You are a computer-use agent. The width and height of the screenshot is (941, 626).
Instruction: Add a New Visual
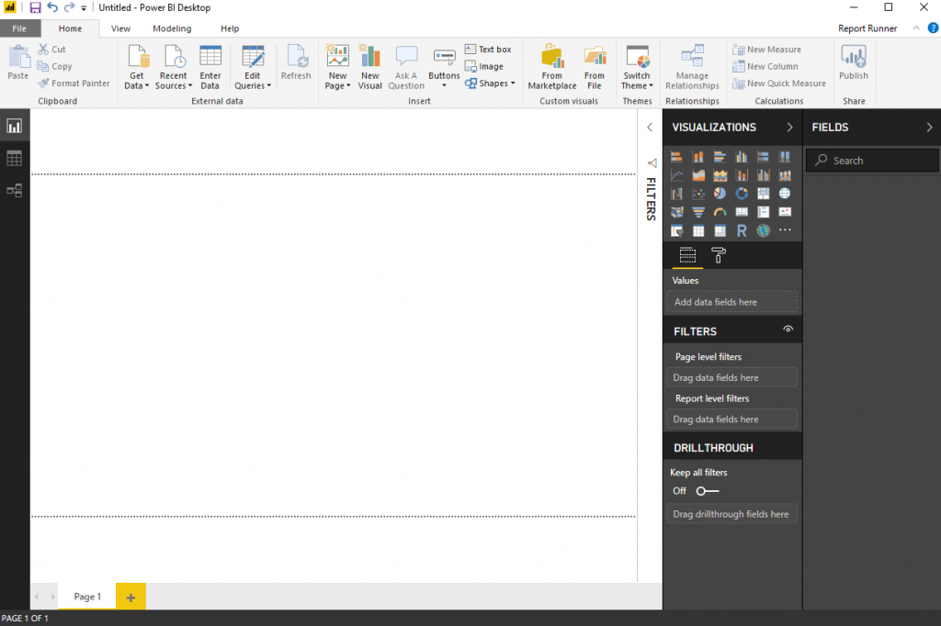tap(370, 68)
